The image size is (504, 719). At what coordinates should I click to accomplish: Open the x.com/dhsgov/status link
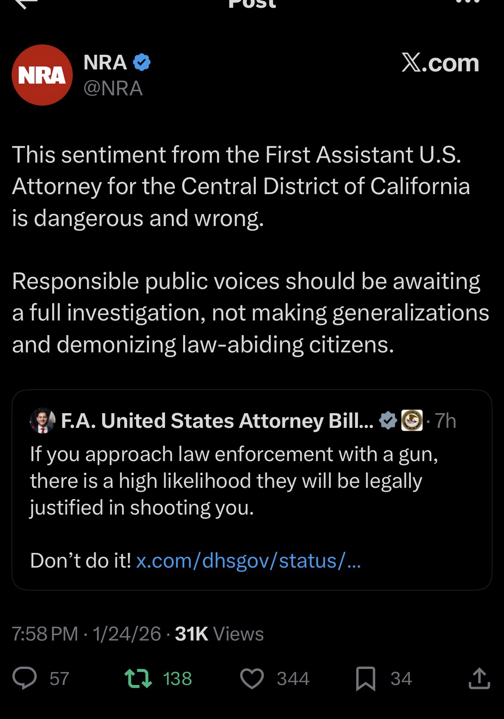pos(248,560)
